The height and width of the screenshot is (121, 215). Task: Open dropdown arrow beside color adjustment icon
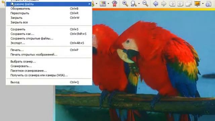tap(108, 4)
